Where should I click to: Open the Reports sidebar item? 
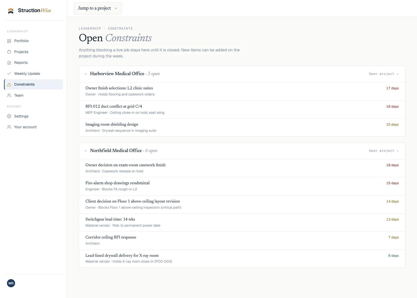[x=33, y=63]
